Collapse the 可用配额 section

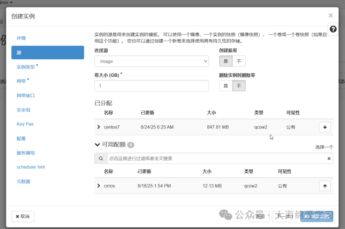click(97, 144)
